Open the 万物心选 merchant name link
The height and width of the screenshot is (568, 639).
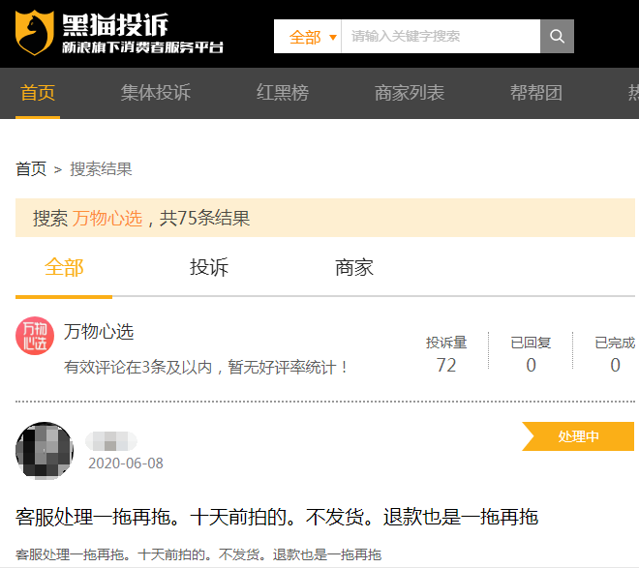[99, 332]
